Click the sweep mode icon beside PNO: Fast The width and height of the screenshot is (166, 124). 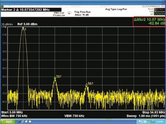point(69,13)
